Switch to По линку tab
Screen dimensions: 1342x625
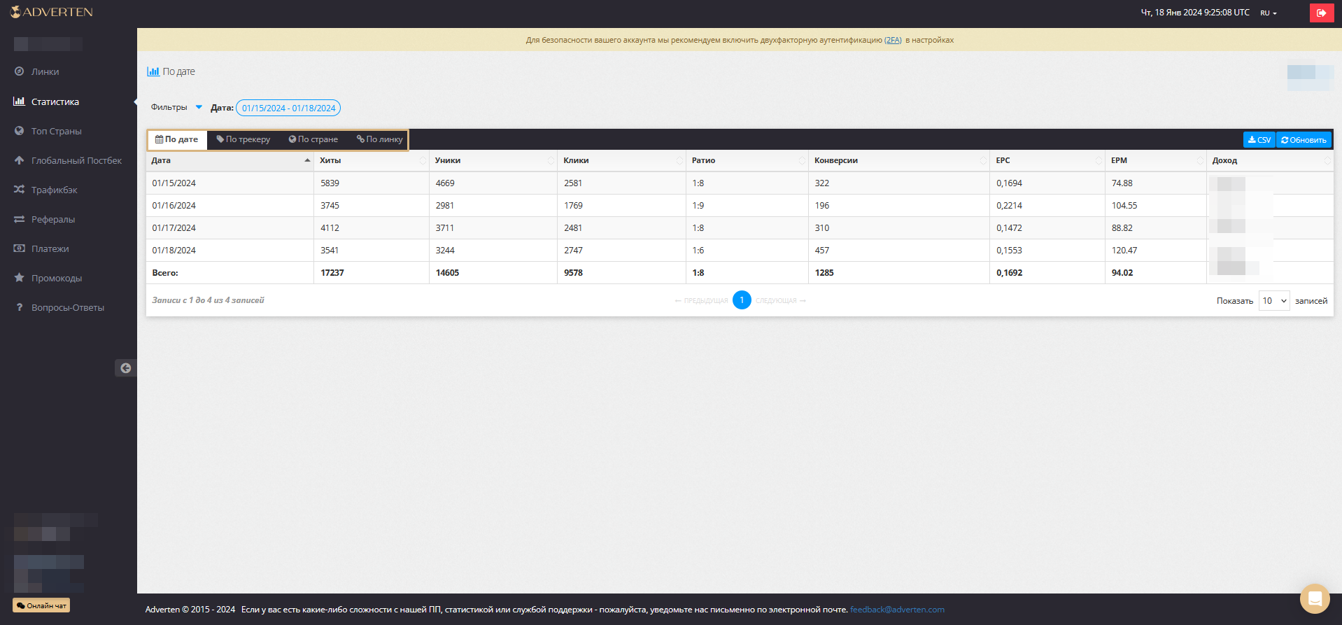coord(380,139)
